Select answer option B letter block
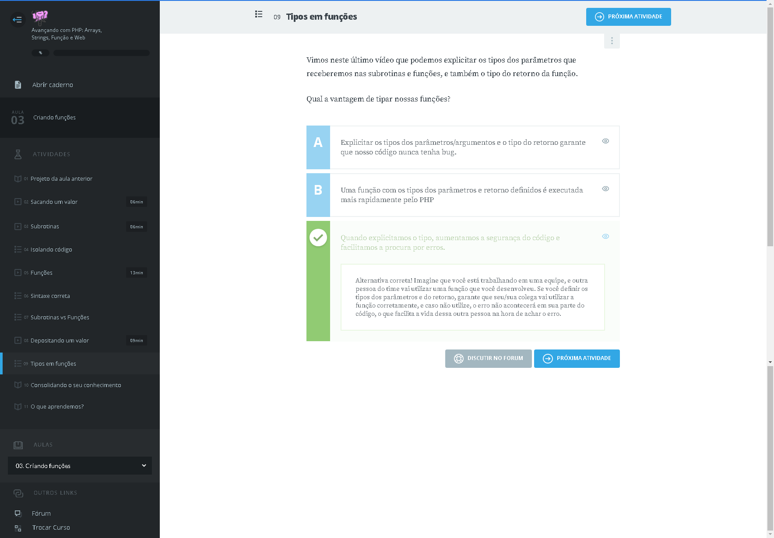 [318, 195]
